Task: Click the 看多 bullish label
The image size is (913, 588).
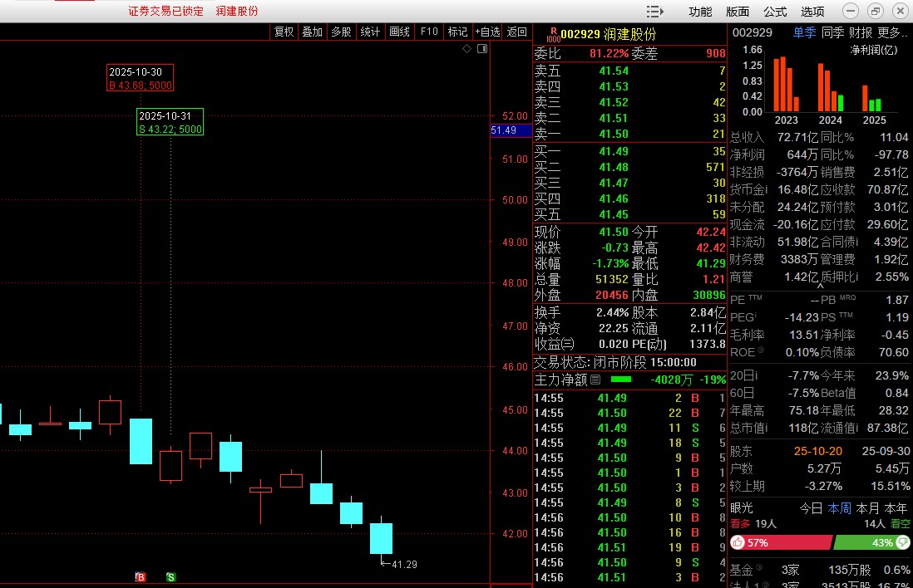Action: [x=740, y=524]
